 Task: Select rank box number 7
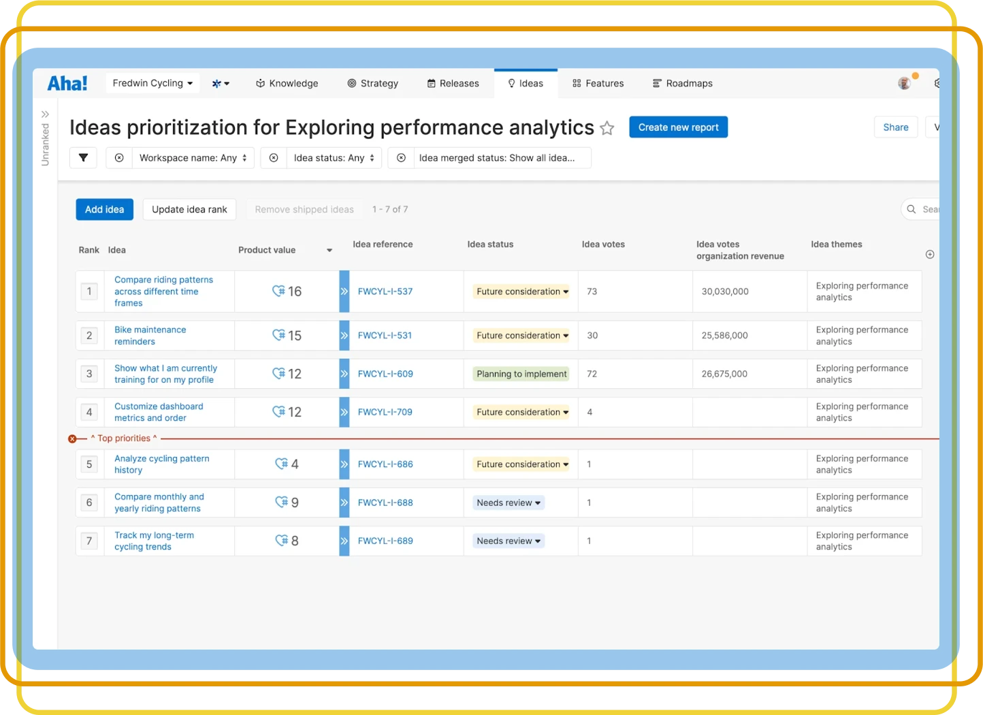tap(89, 541)
